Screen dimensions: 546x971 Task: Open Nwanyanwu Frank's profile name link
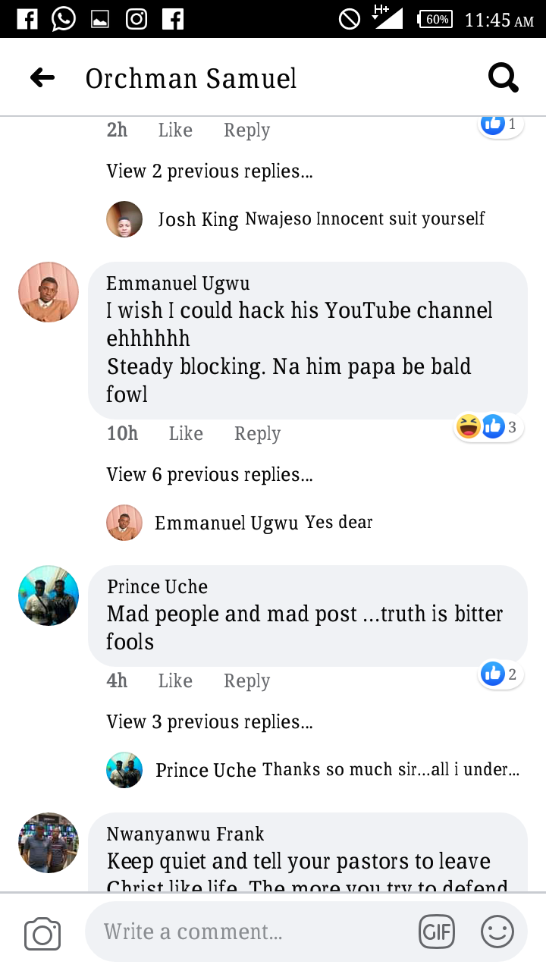coord(185,834)
